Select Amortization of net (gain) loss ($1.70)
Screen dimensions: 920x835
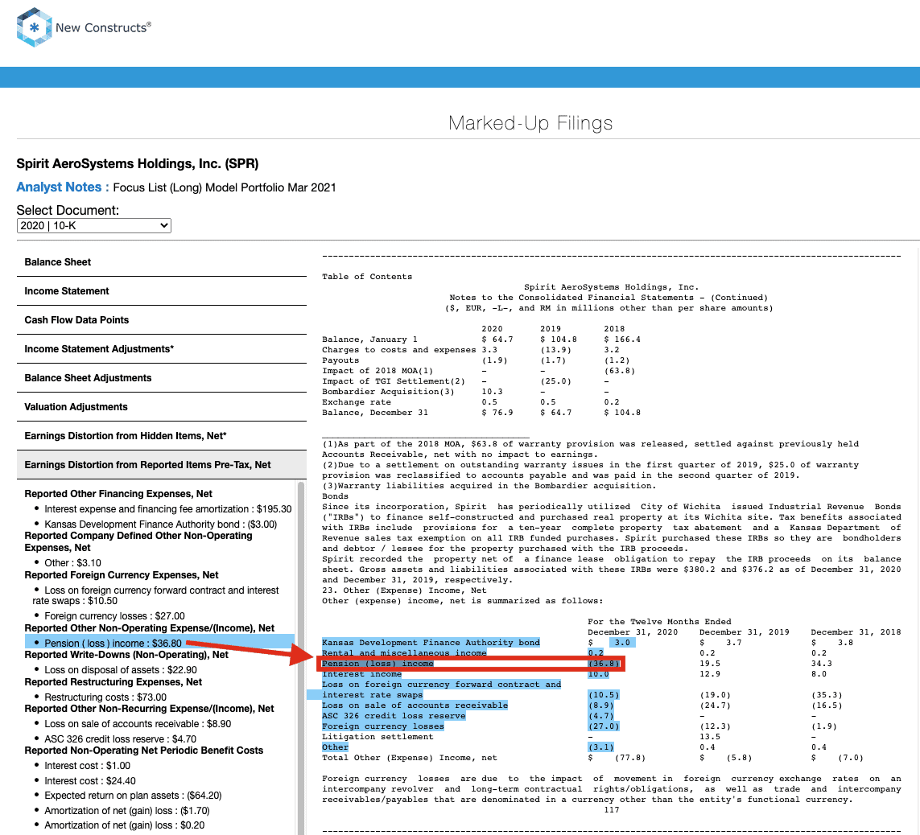pyautogui.click(x=126, y=811)
